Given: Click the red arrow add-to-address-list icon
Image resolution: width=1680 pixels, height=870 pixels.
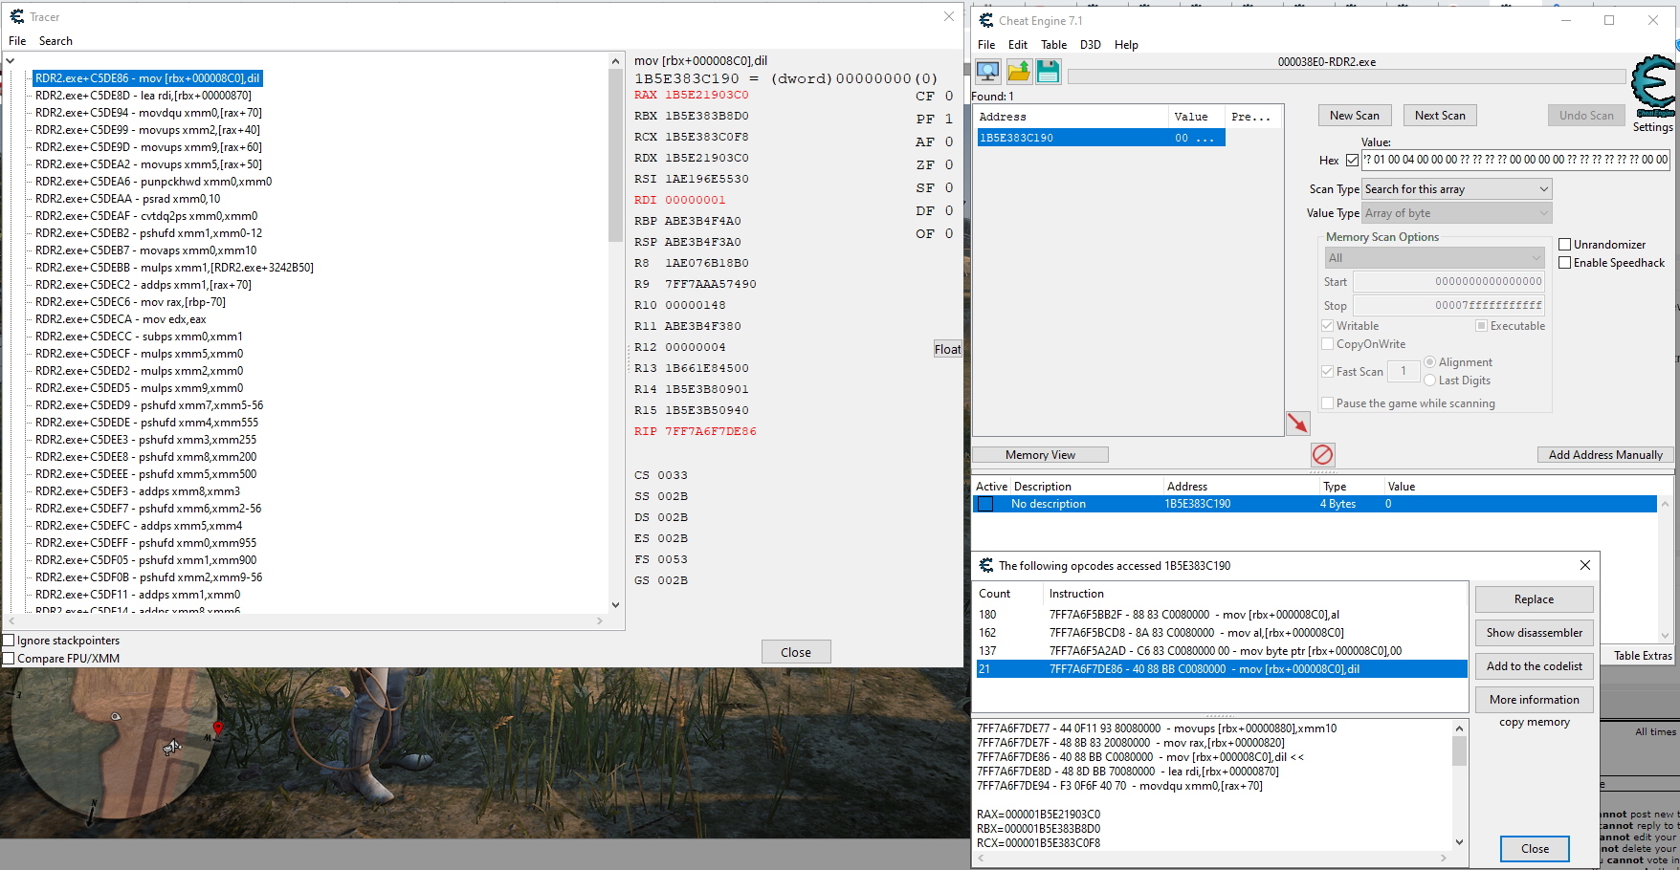Looking at the screenshot, I should (x=1297, y=423).
